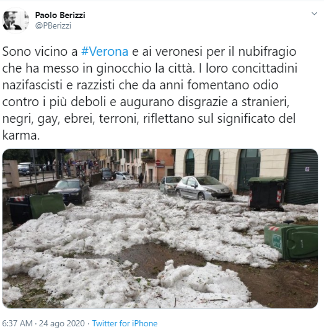This screenshot has width=324, height=335.
Task: Open the #Verona hashtag link
Action: [x=105, y=51]
